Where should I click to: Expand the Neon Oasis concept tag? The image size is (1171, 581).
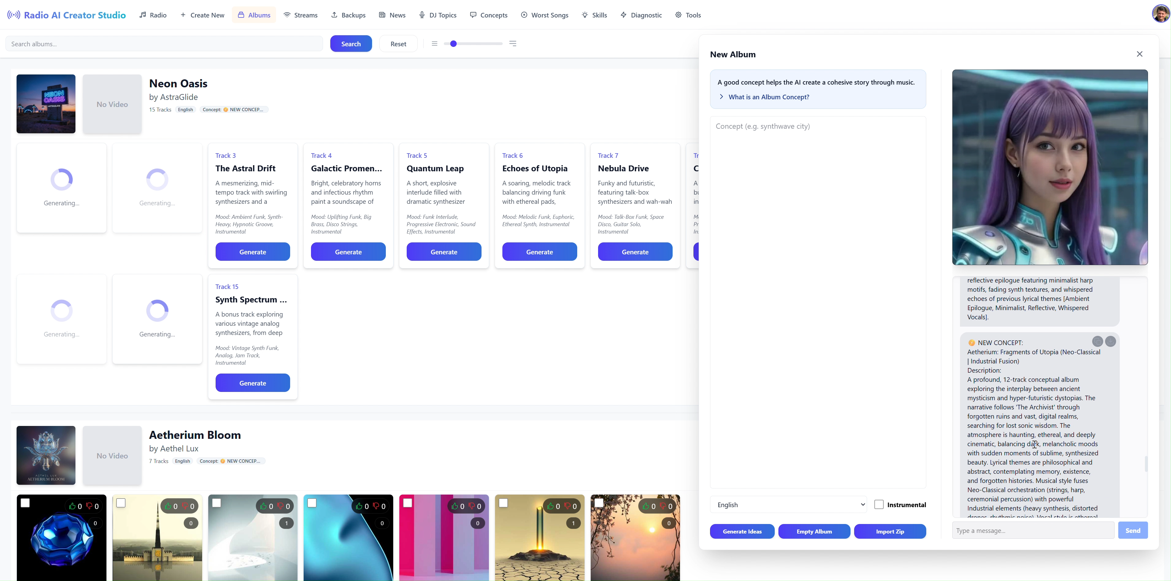point(234,109)
